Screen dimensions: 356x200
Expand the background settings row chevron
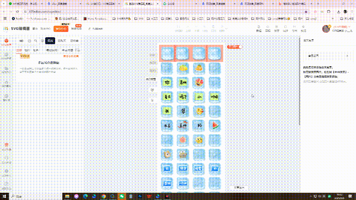tap(347, 56)
